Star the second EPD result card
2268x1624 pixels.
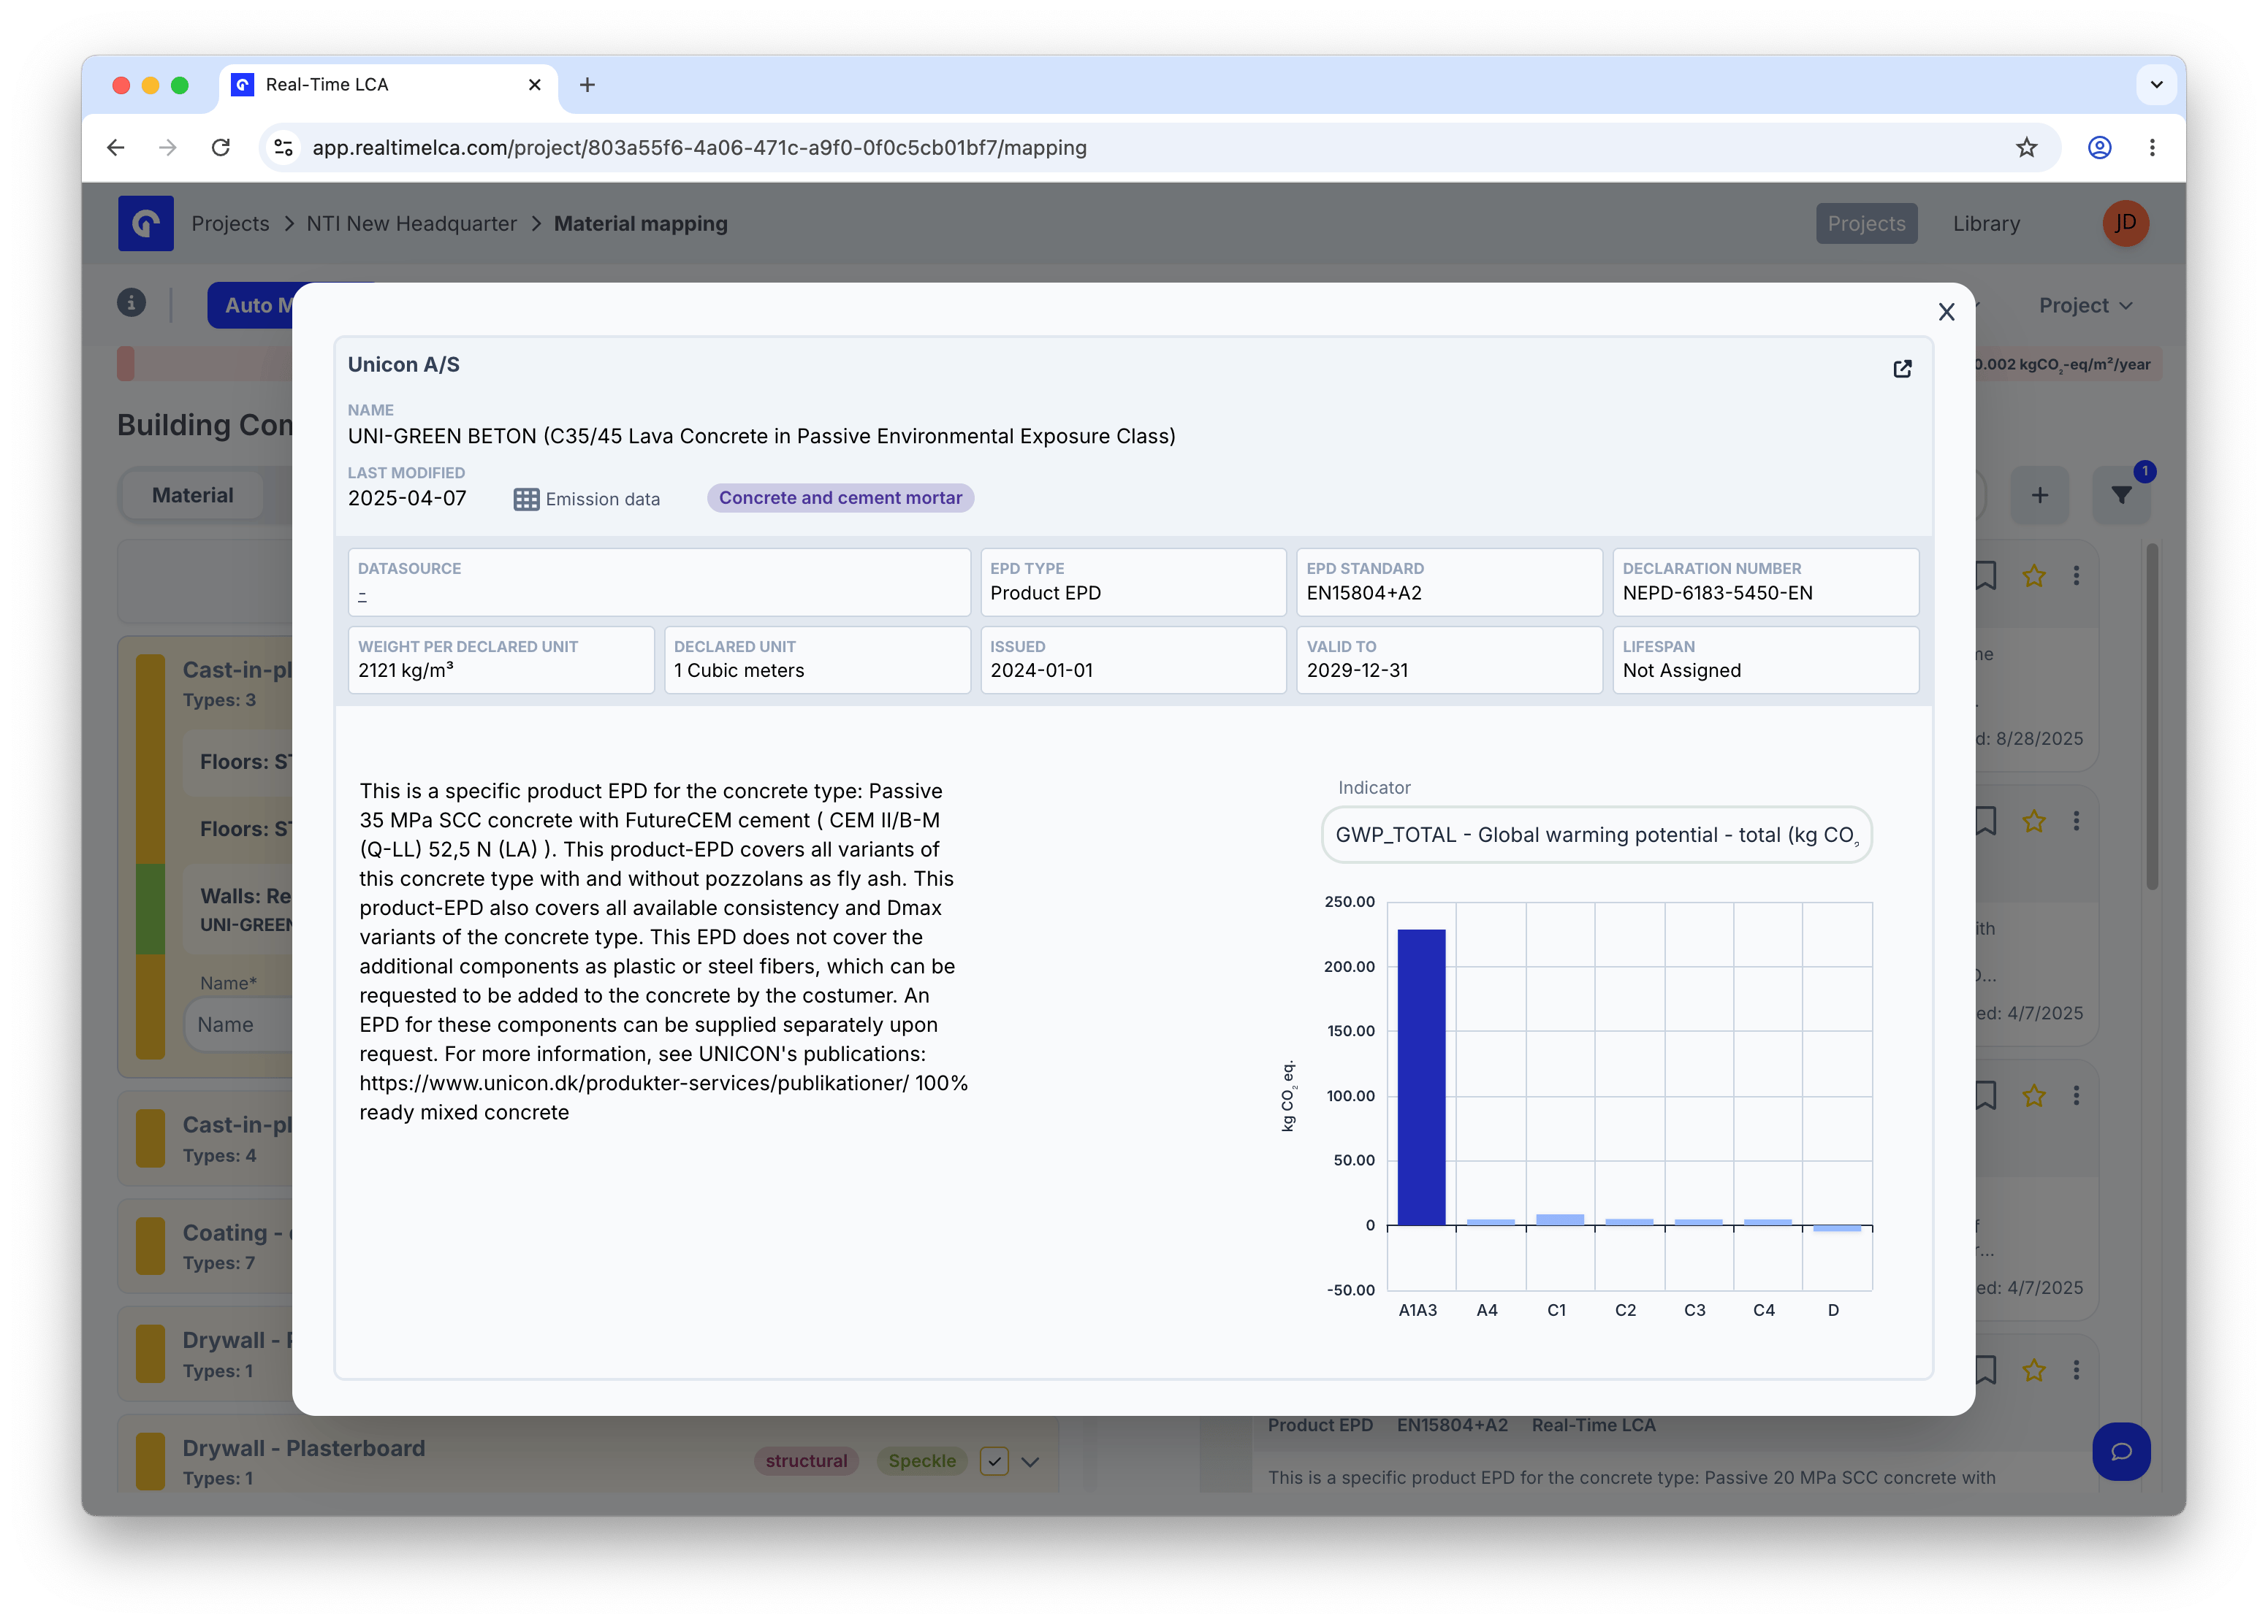coord(2033,821)
